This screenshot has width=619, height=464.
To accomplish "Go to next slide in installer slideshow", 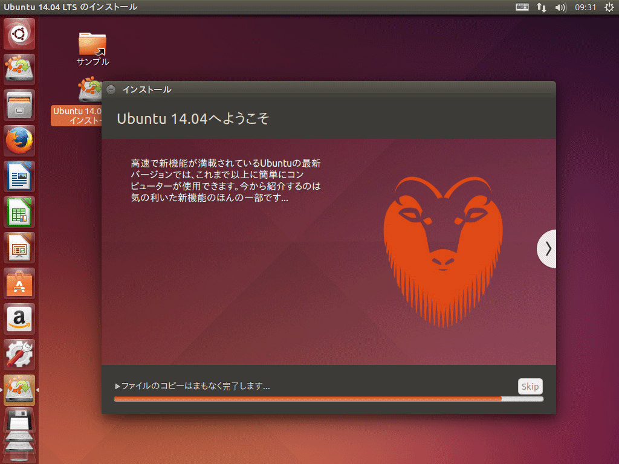I will coord(547,248).
